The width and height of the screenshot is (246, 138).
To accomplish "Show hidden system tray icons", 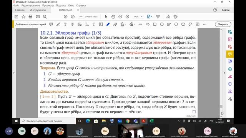I will (x=179, y=121).
